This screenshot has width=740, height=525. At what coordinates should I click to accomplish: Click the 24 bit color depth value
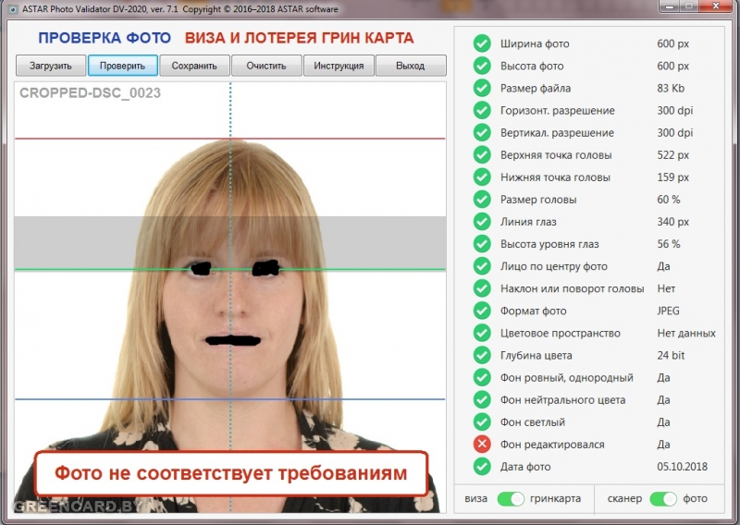(x=671, y=355)
